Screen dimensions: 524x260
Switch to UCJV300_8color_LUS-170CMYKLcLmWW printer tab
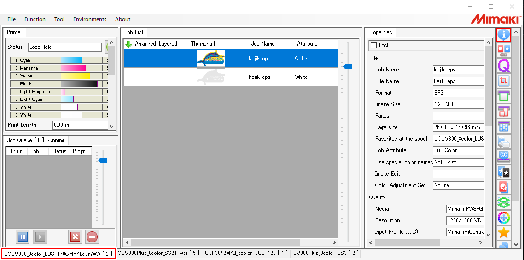point(58,253)
